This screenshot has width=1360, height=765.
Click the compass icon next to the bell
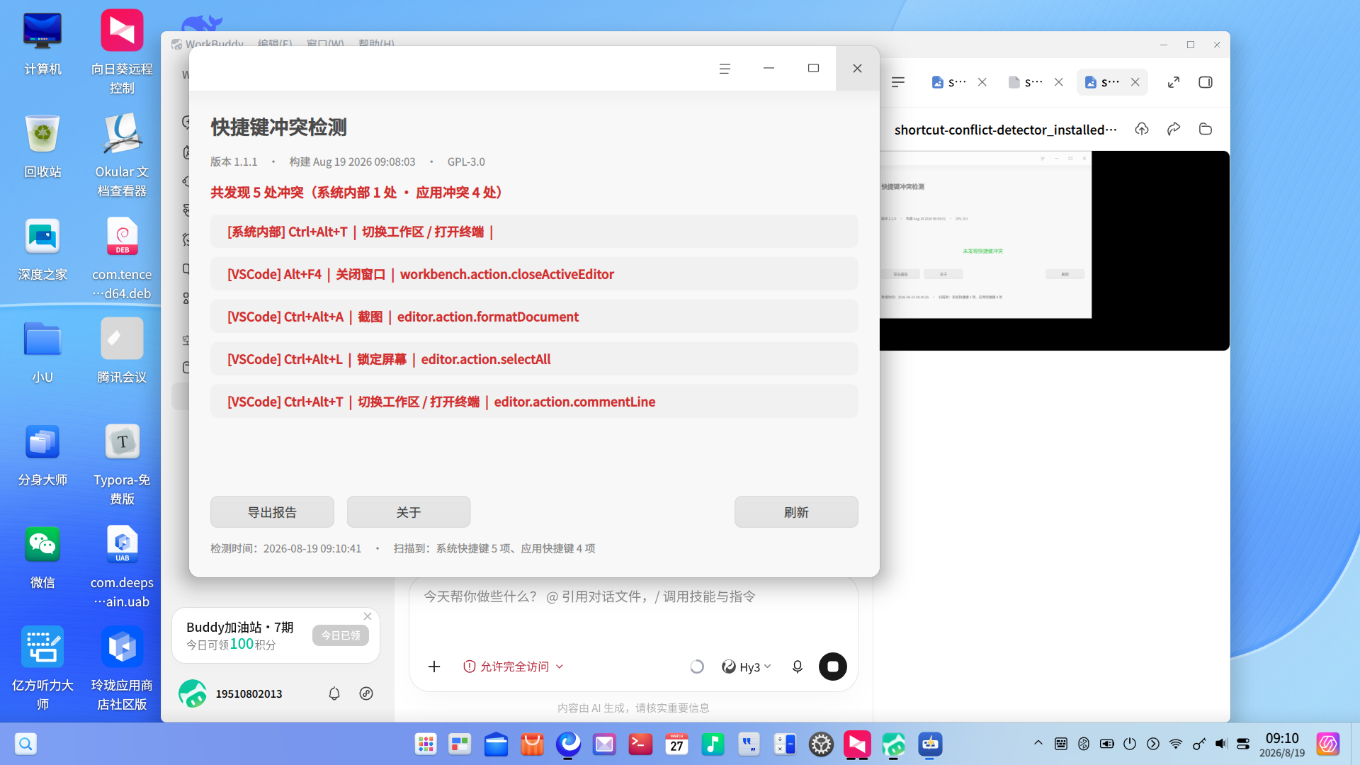pyautogui.click(x=366, y=693)
